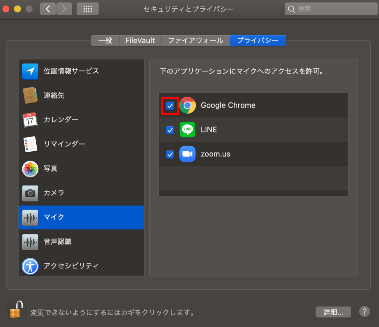
Task: Select the 連絡先 label in the sidebar
Action: pyautogui.click(x=54, y=95)
